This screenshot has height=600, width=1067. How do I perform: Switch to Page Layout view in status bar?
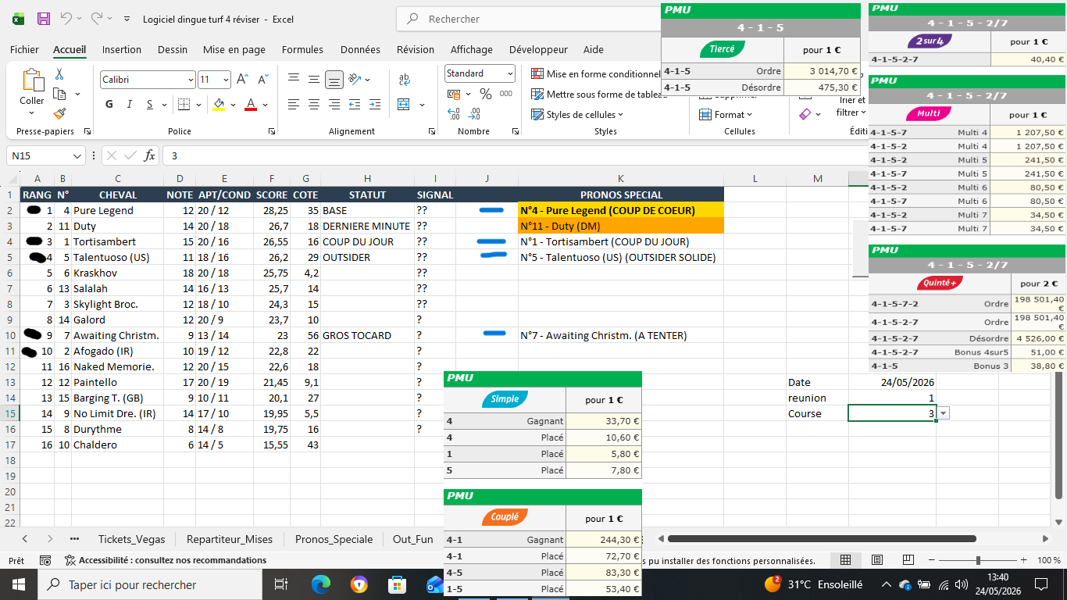pos(877,560)
